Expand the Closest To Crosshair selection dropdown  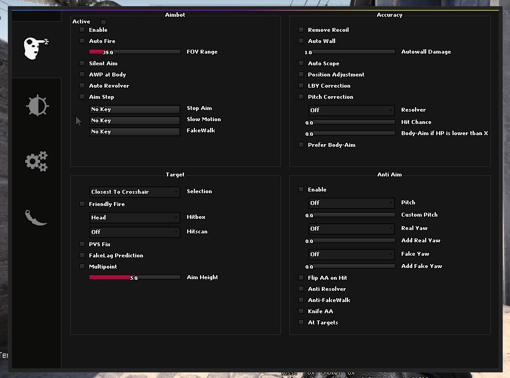tap(135, 192)
